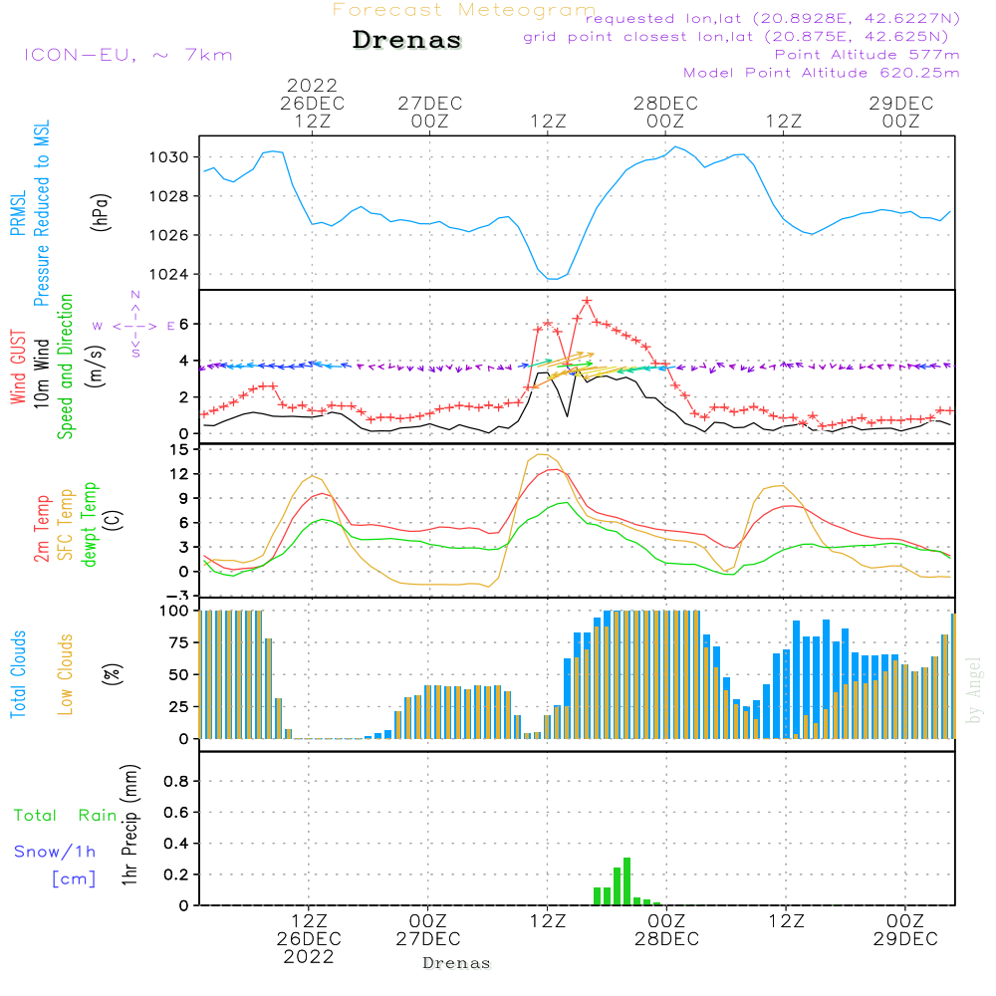Screen dimensions: 996x996
Task: Click the pressure minimum near 27DEC 12Z
Action: (x=553, y=279)
